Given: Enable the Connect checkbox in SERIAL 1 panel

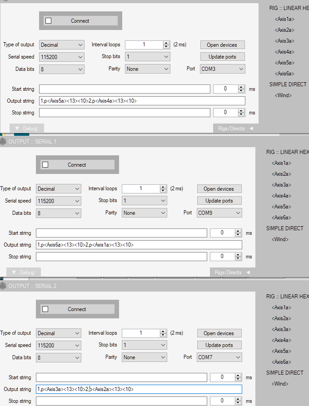Looking at the screenshot, I should point(45,165).
